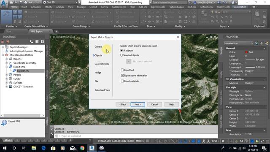The height and width of the screenshot is (152, 270).
Task: Choose the Selected objects radio option
Action: (x=121, y=55)
